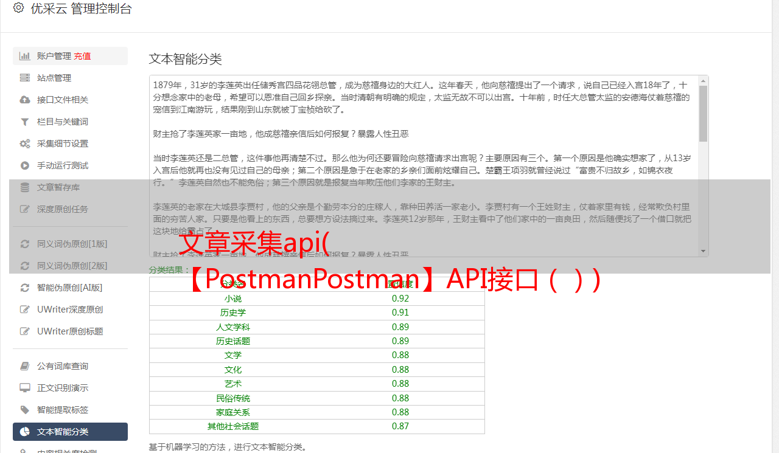
Task: Click the 0.92 confidence value
Action: pos(400,299)
